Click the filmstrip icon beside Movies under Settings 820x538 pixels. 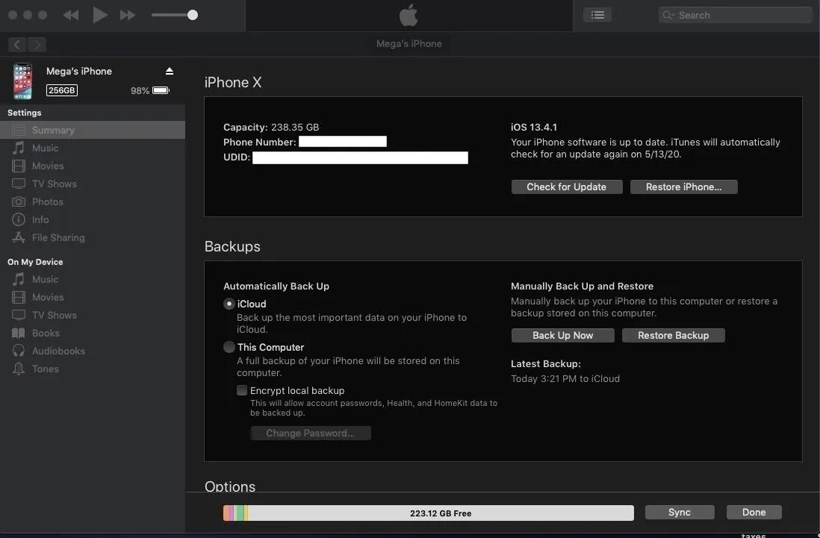[19, 166]
